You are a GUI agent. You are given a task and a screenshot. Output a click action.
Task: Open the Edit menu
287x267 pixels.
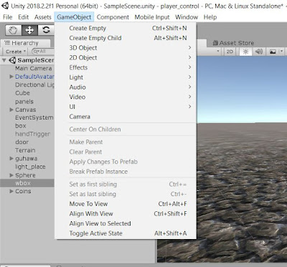point(24,17)
